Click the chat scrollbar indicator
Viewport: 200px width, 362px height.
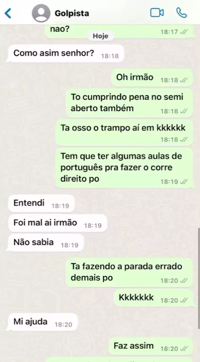[x=199, y=278]
